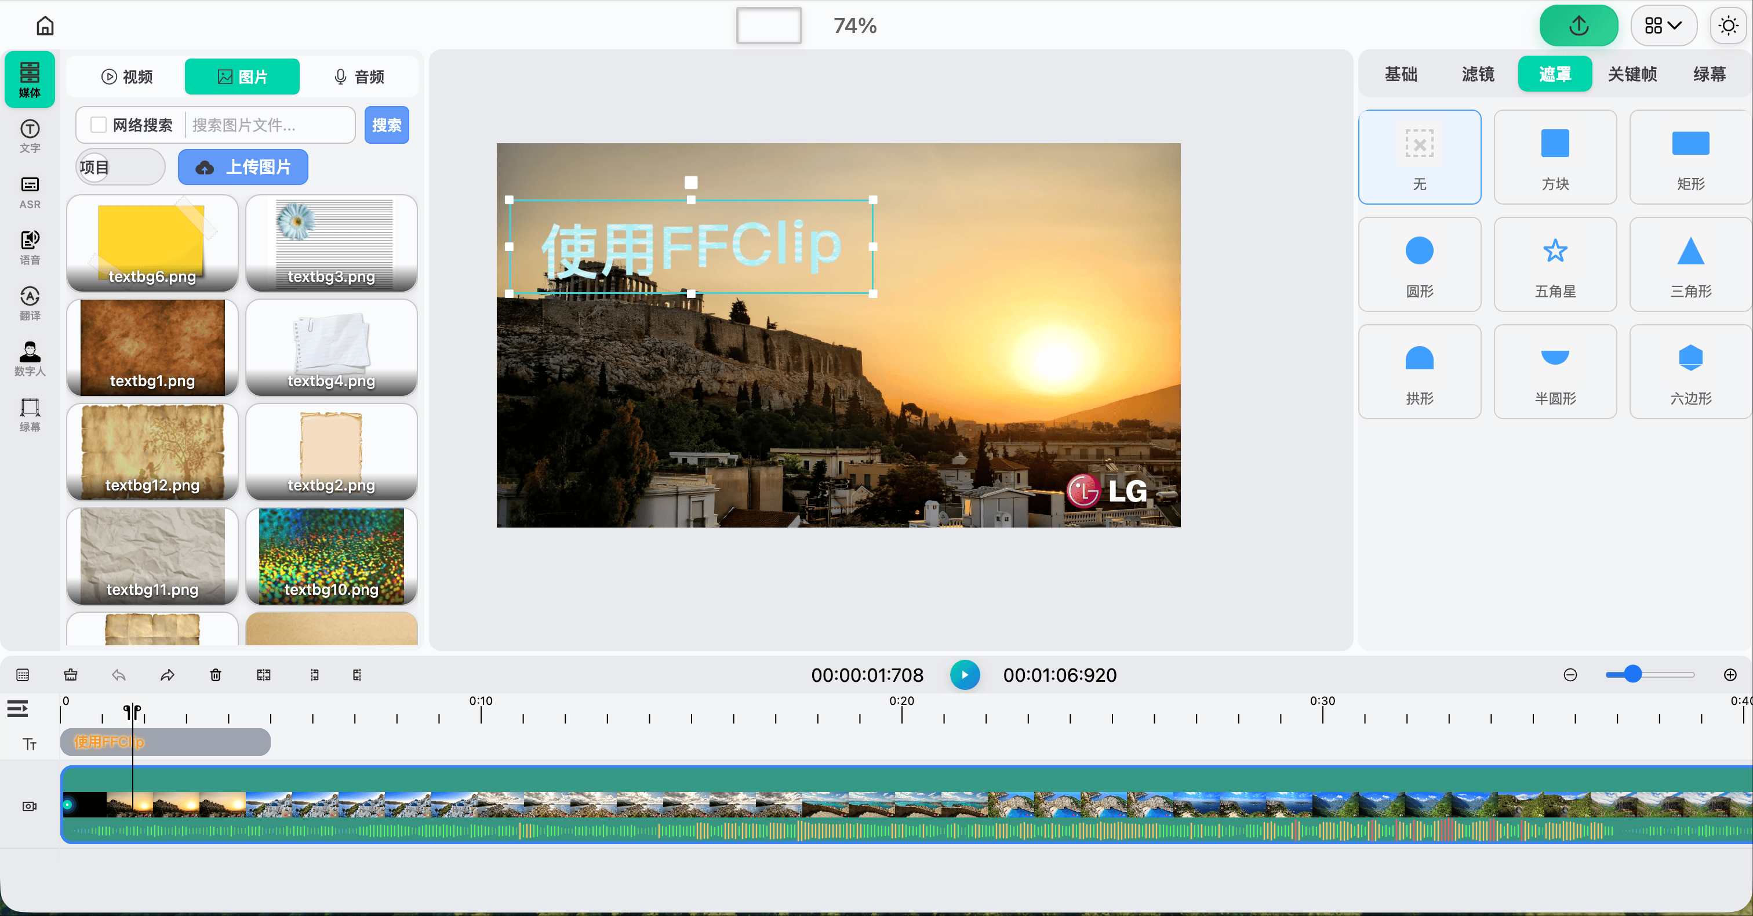Switch to the 视频 media tab

click(x=128, y=76)
